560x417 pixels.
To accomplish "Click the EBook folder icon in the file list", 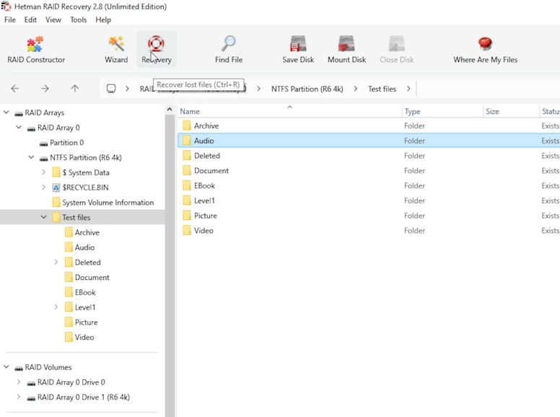I will (x=186, y=185).
